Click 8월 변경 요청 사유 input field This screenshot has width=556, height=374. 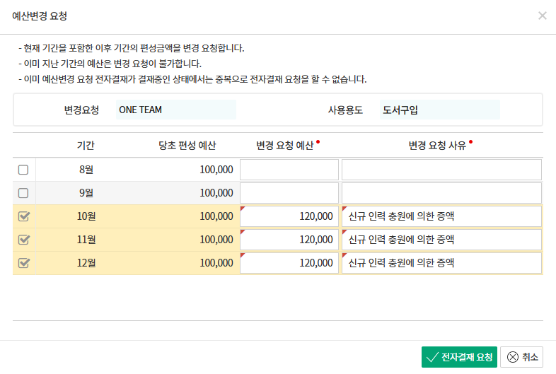pyautogui.click(x=441, y=170)
